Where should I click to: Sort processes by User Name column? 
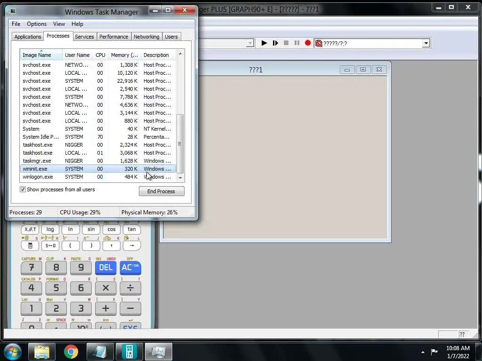tap(78, 55)
